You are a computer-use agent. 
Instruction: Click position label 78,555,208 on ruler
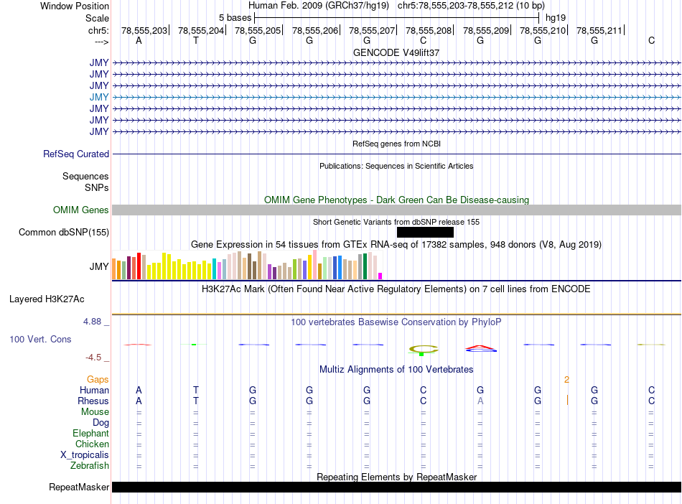[x=429, y=30]
